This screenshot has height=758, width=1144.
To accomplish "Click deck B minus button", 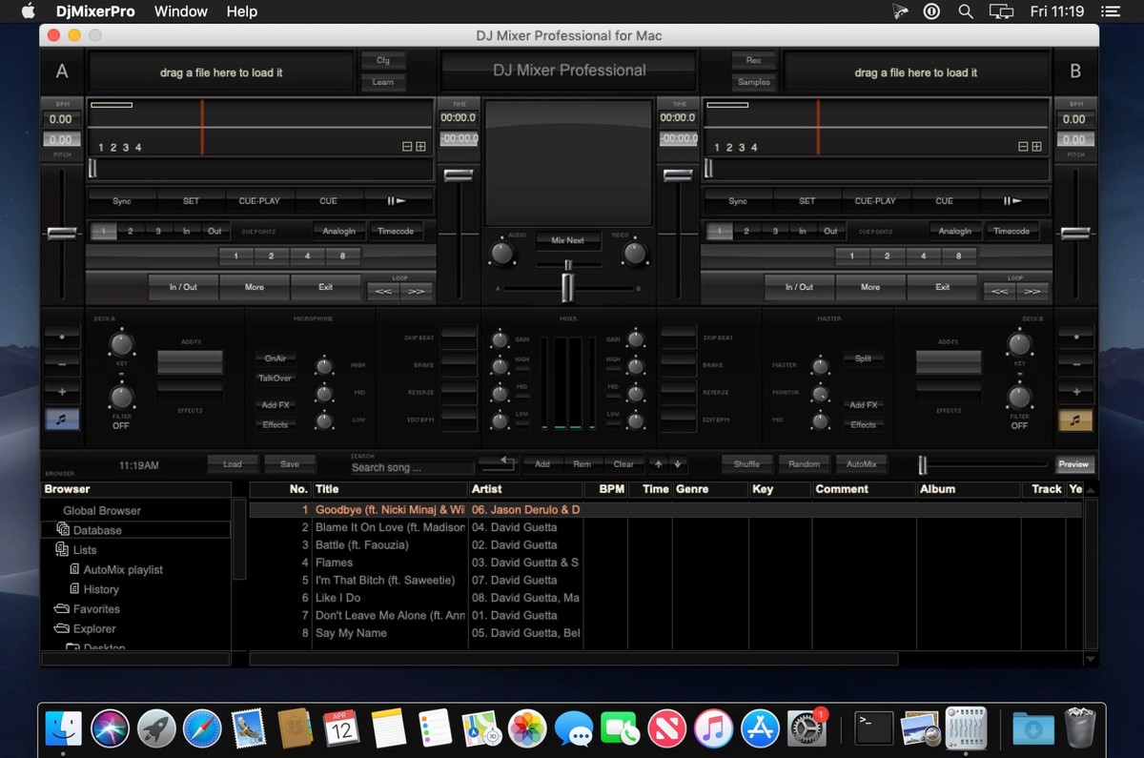I will [x=1075, y=364].
